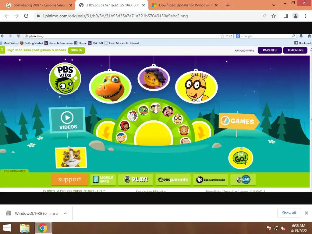Open a new Chrome tab
Screen dimensions: 312x234
[x=228, y=5]
